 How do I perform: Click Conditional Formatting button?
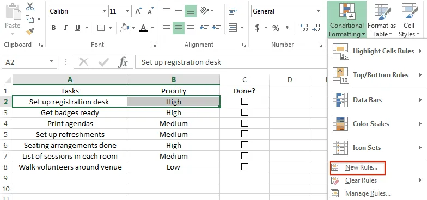[x=346, y=20]
